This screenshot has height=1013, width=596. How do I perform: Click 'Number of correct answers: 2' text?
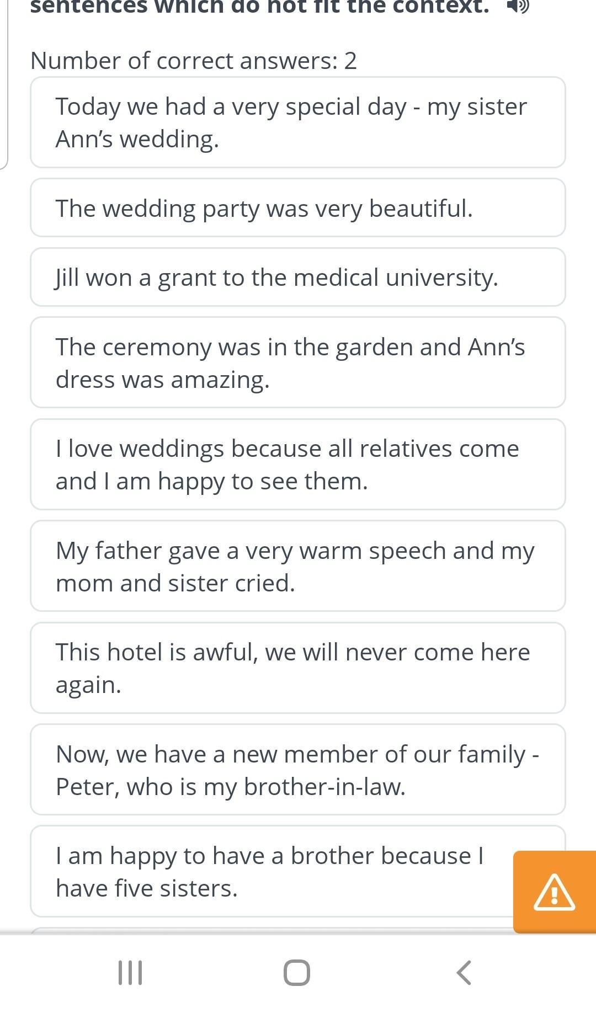[194, 60]
